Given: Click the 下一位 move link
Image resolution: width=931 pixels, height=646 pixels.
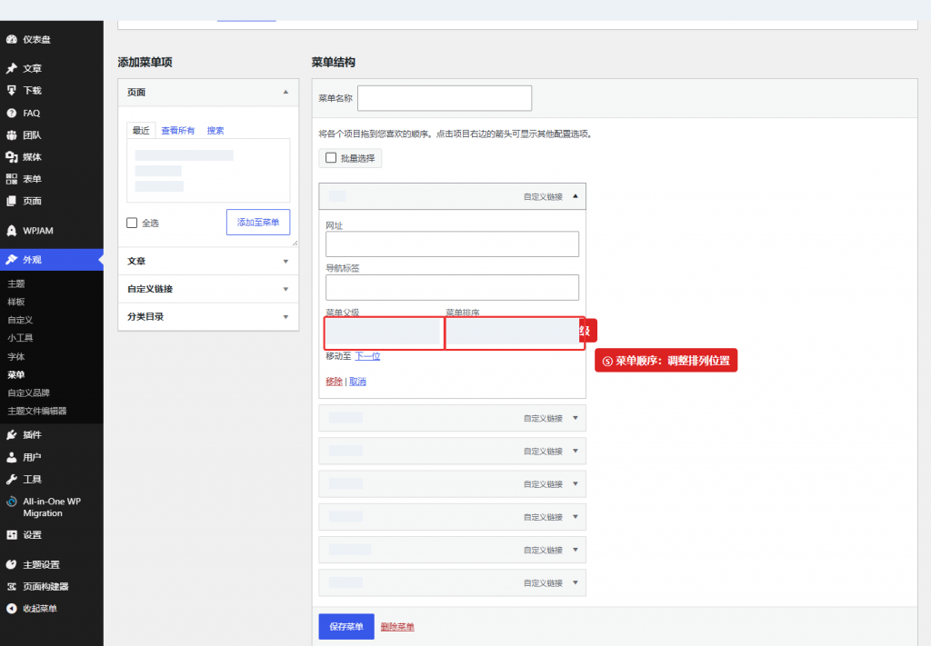Looking at the screenshot, I should click(x=367, y=356).
